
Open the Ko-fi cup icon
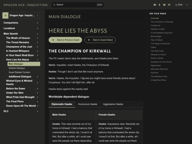click(169, 5)
